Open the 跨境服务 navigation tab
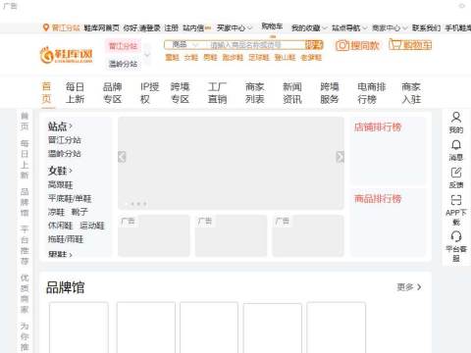 point(330,93)
